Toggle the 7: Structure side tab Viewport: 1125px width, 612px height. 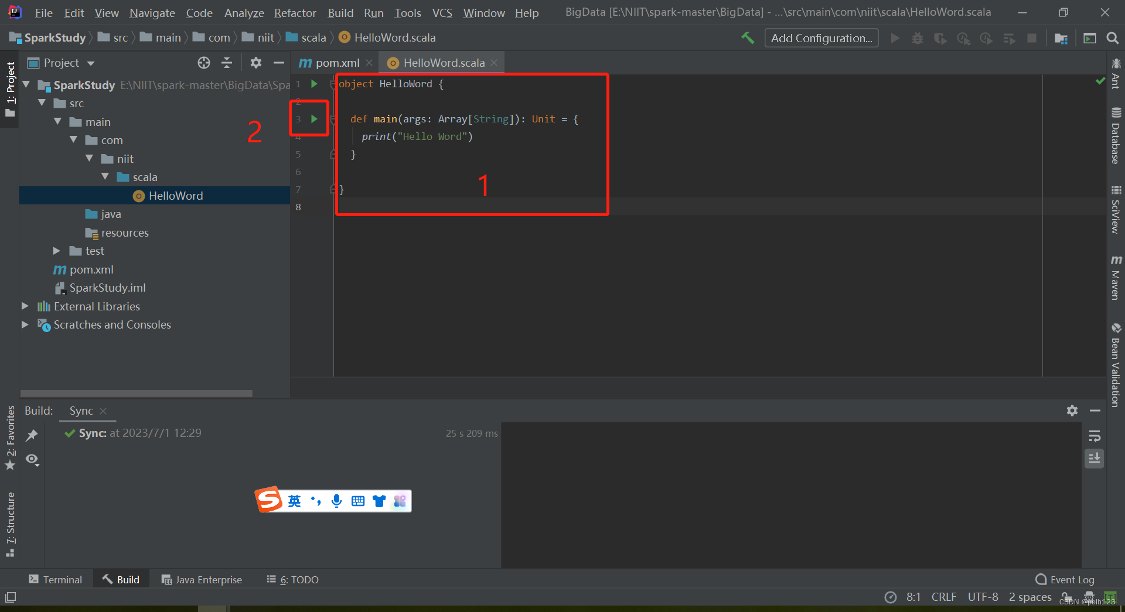click(x=10, y=524)
